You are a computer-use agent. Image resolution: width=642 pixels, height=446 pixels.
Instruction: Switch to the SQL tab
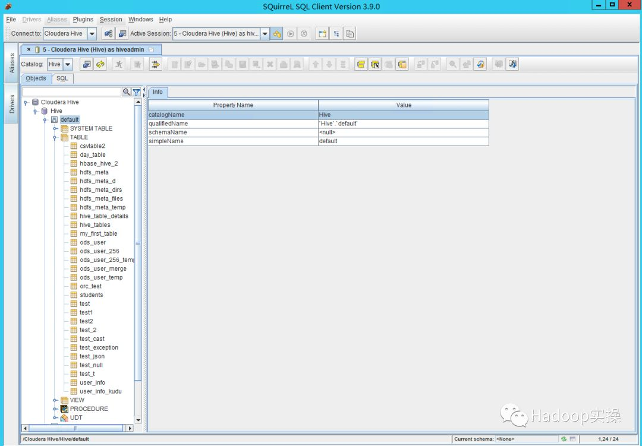[x=62, y=78]
